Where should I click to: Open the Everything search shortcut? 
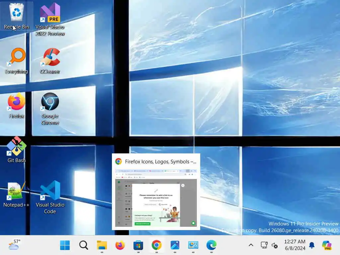click(x=17, y=61)
